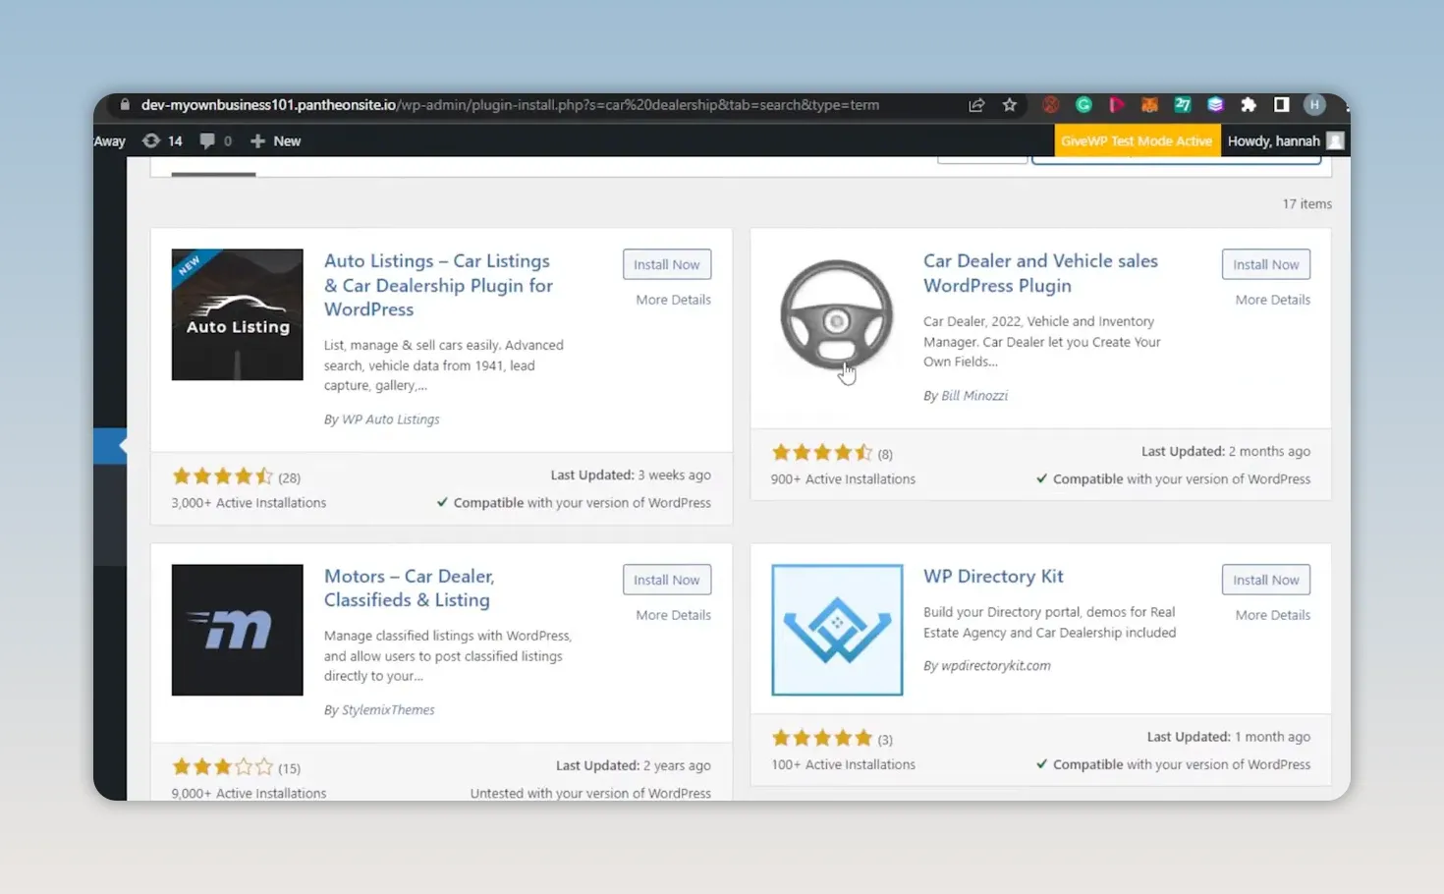Image resolution: width=1444 pixels, height=894 pixels.
Task: Open Car Dealer and Vehicle sales title link
Action: pos(1040,273)
